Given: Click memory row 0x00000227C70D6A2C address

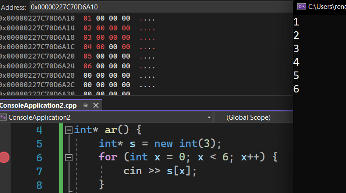Looking at the screenshot, I should [37, 85].
